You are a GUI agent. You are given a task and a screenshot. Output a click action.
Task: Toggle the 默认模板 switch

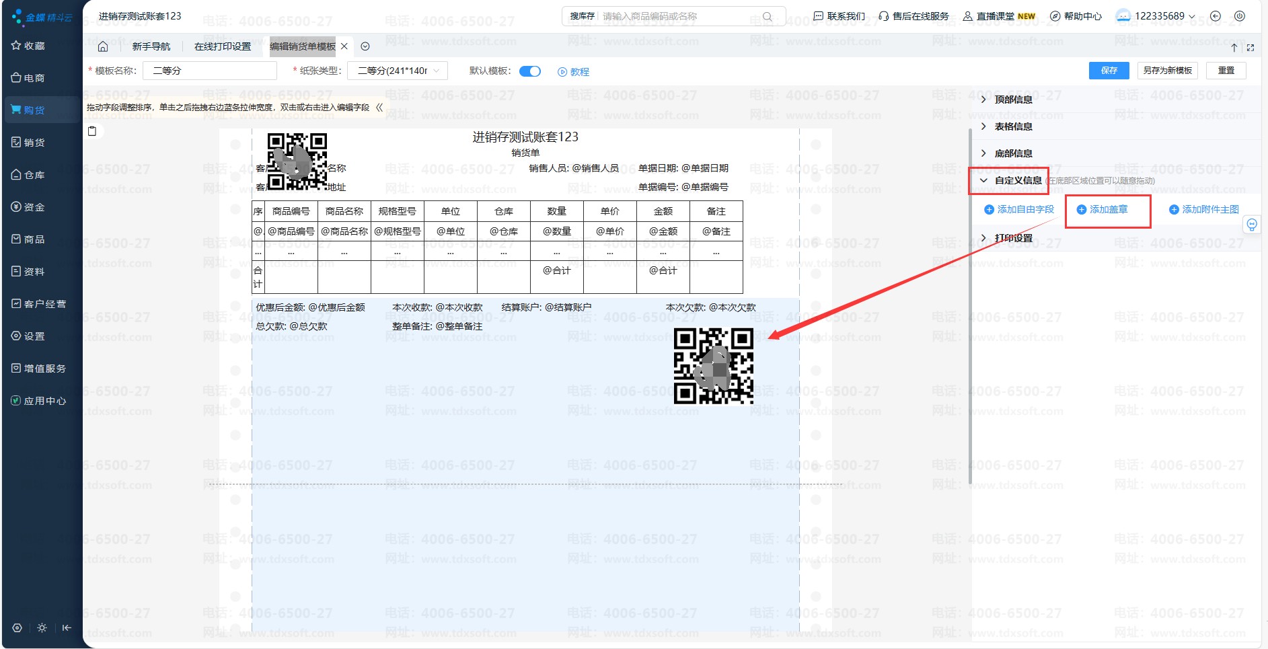click(530, 71)
